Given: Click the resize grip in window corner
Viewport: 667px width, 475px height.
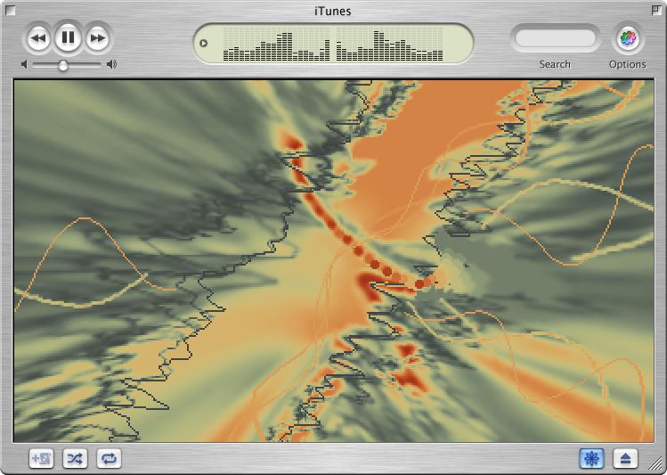Looking at the screenshot, I should pos(655,464).
